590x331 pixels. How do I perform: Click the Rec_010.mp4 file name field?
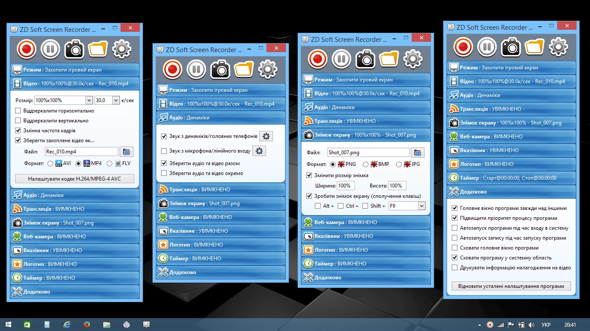[81, 151]
